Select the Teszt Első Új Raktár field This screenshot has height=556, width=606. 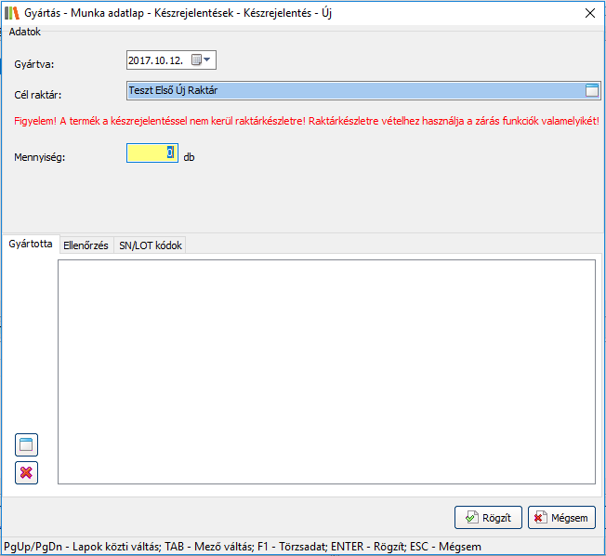(x=353, y=90)
